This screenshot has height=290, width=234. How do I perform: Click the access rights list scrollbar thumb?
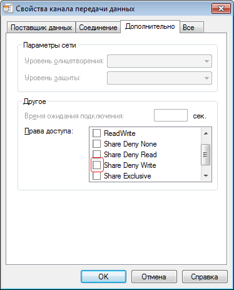(x=206, y=155)
